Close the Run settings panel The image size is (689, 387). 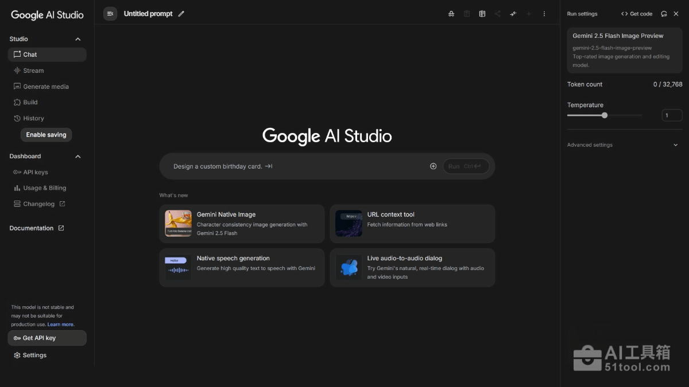point(677,14)
